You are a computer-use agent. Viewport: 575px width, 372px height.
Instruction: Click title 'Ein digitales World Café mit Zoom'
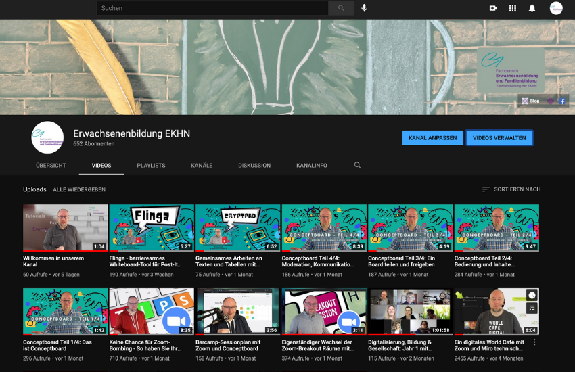click(489, 345)
